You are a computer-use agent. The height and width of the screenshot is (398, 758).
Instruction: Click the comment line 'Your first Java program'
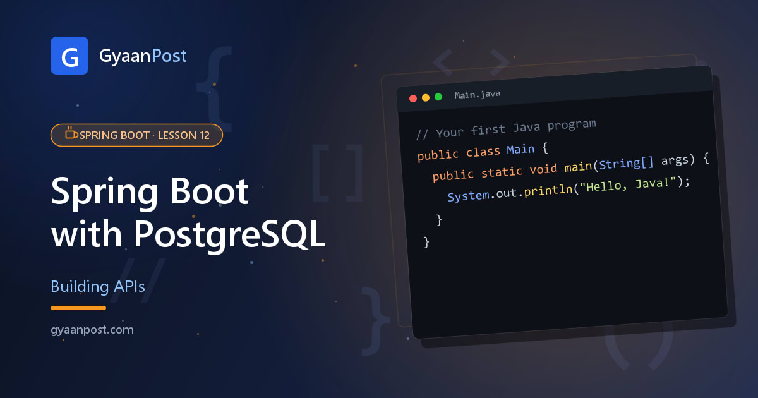507,128
